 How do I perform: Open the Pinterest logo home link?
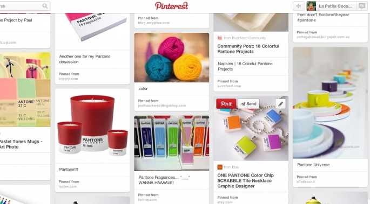click(172, 6)
